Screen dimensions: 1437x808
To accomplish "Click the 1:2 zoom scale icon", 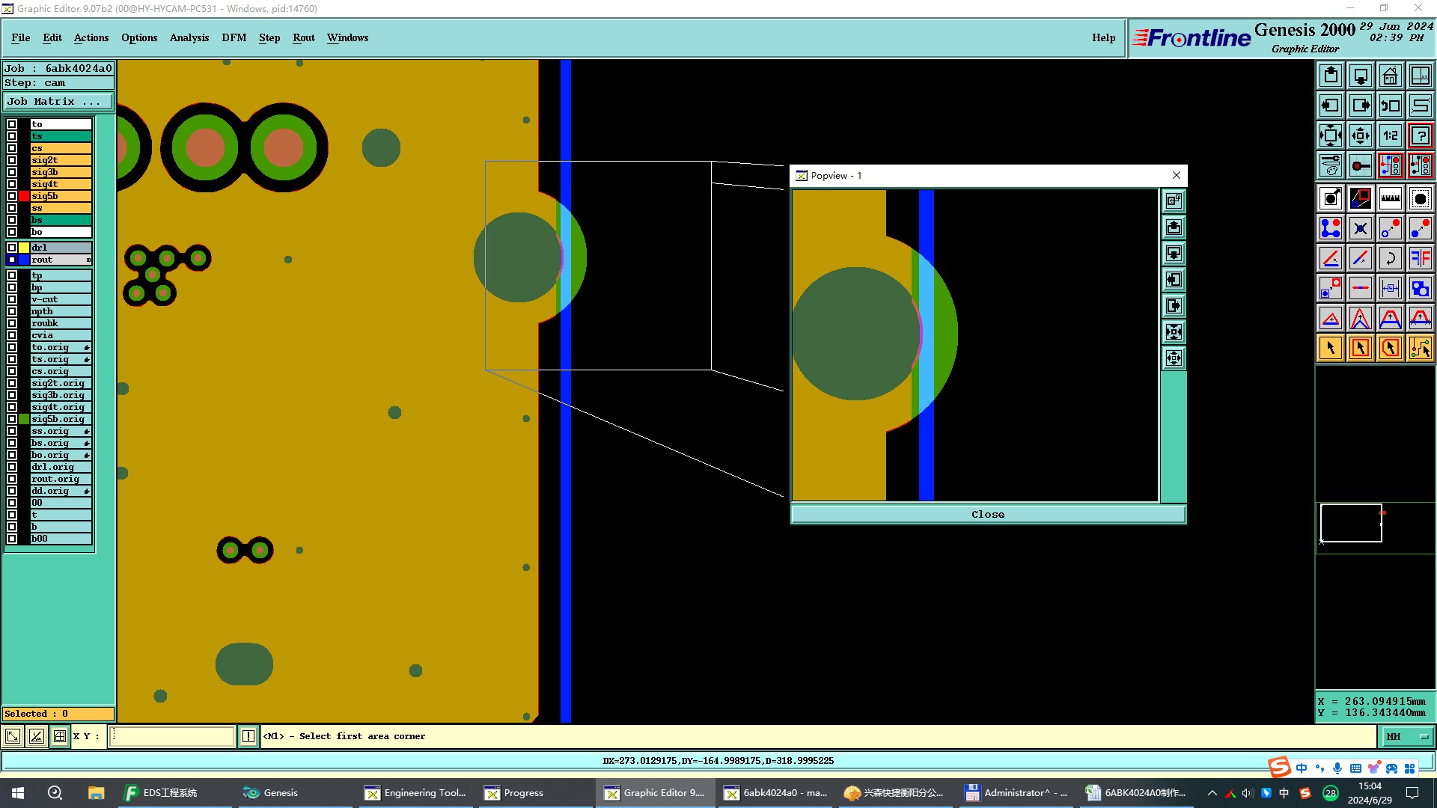I will 1390,135.
